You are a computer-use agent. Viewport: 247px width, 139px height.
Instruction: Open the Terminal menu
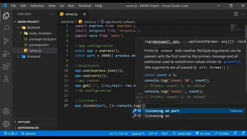tap(85, 6)
